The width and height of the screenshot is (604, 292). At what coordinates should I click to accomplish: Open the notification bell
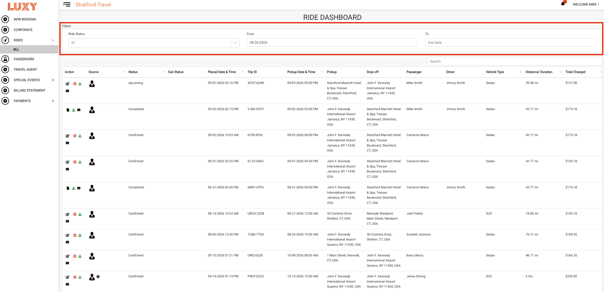point(563,4)
